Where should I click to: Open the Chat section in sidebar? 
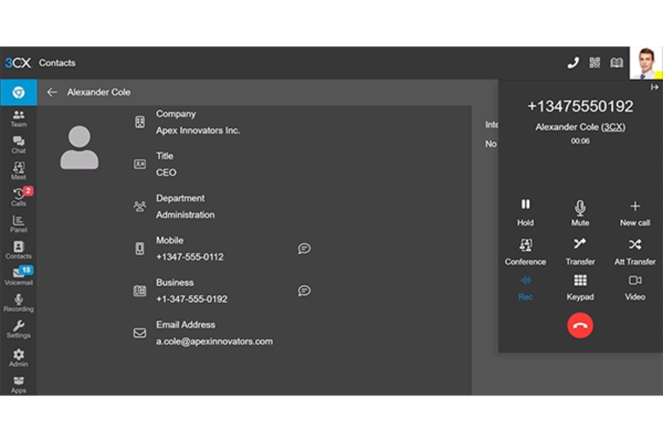point(18,144)
